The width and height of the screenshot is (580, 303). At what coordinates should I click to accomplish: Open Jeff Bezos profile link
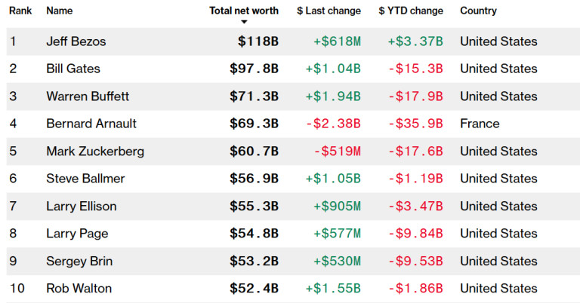pyautogui.click(x=76, y=41)
